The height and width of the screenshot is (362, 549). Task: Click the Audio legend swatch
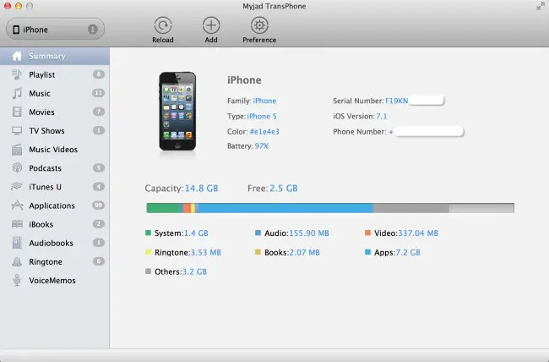coord(258,233)
